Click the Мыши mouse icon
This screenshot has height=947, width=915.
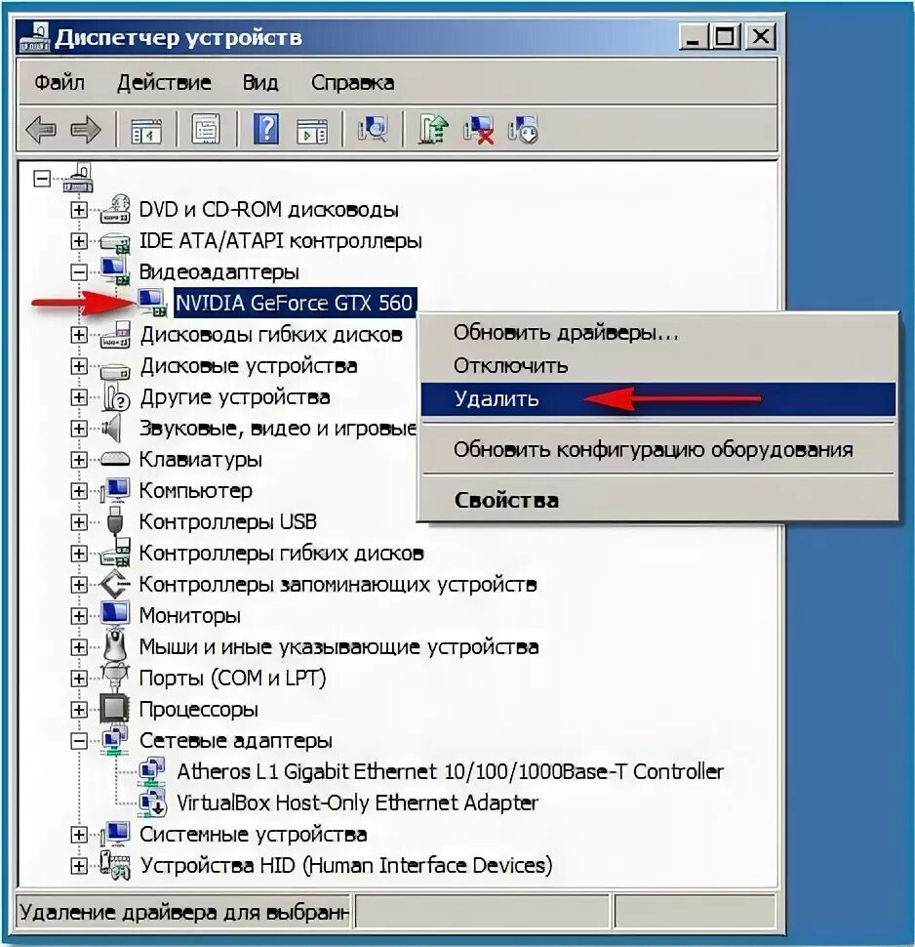[x=115, y=645]
